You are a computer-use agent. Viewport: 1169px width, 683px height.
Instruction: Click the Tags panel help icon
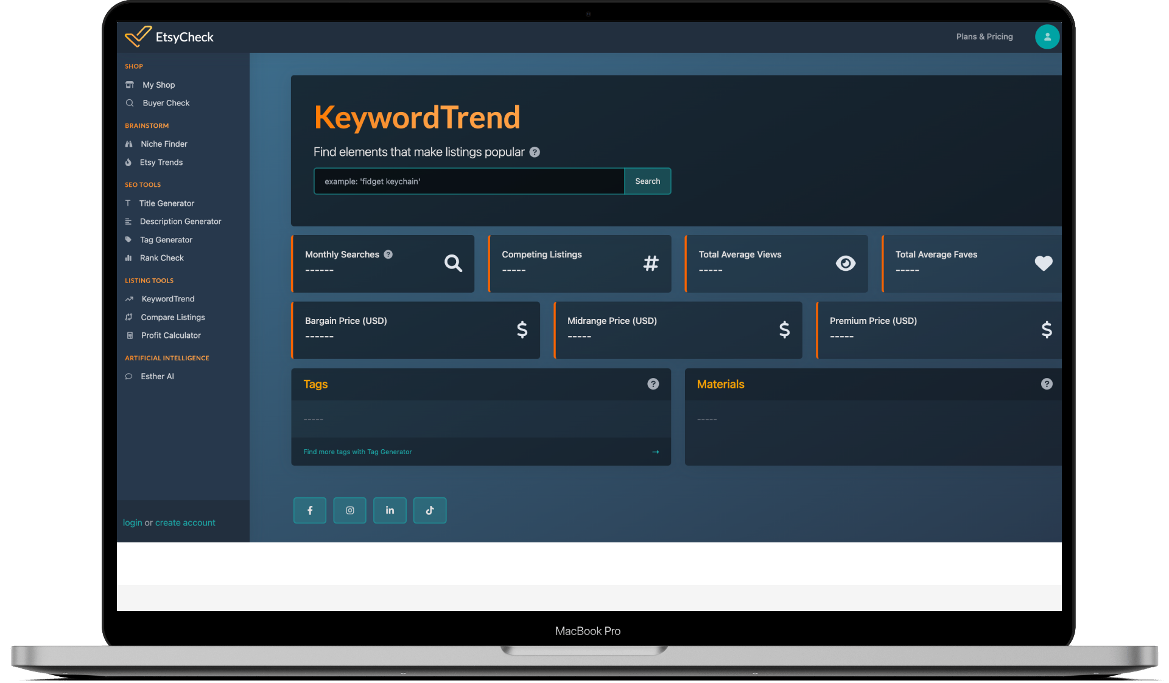653,384
